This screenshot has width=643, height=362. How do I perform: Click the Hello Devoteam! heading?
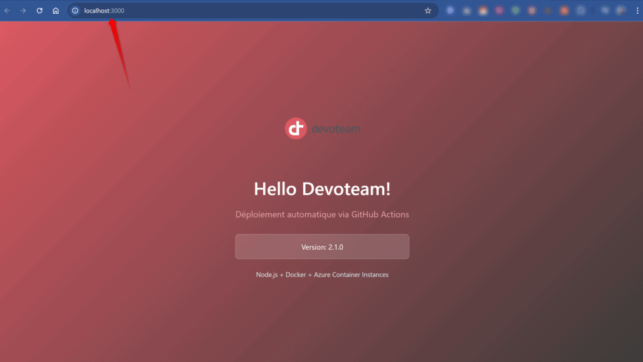321,189
